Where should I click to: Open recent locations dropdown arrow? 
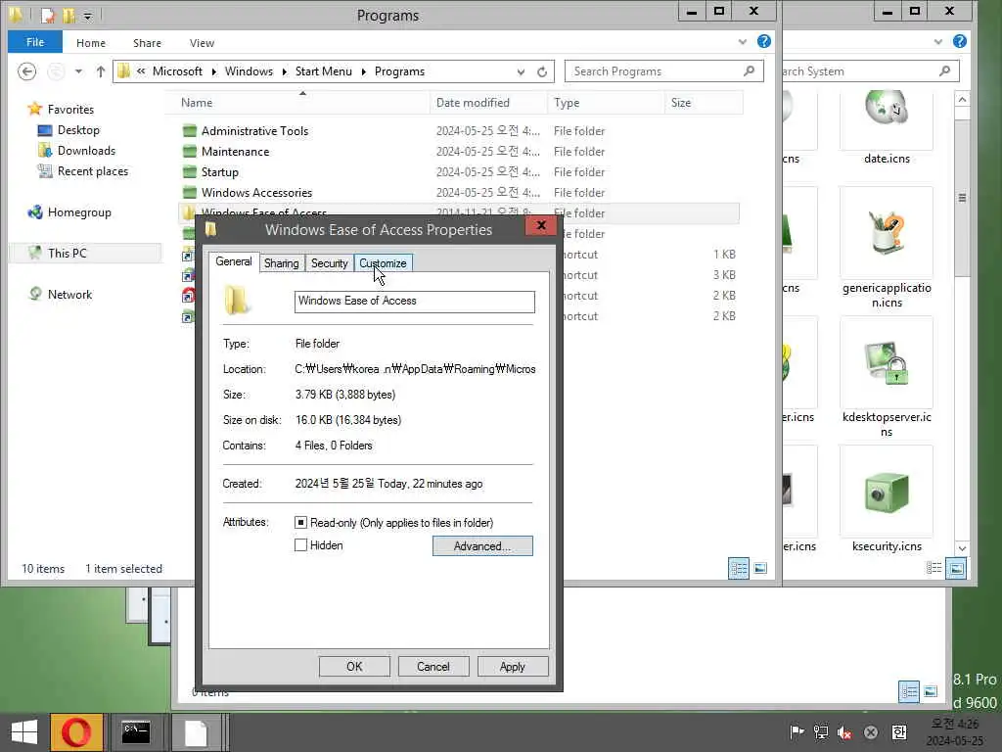[78, 71]
